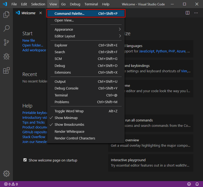The image size is (203, 187).
Task: Open the Search magnifier in activity bar
Action: click(6, 28)
